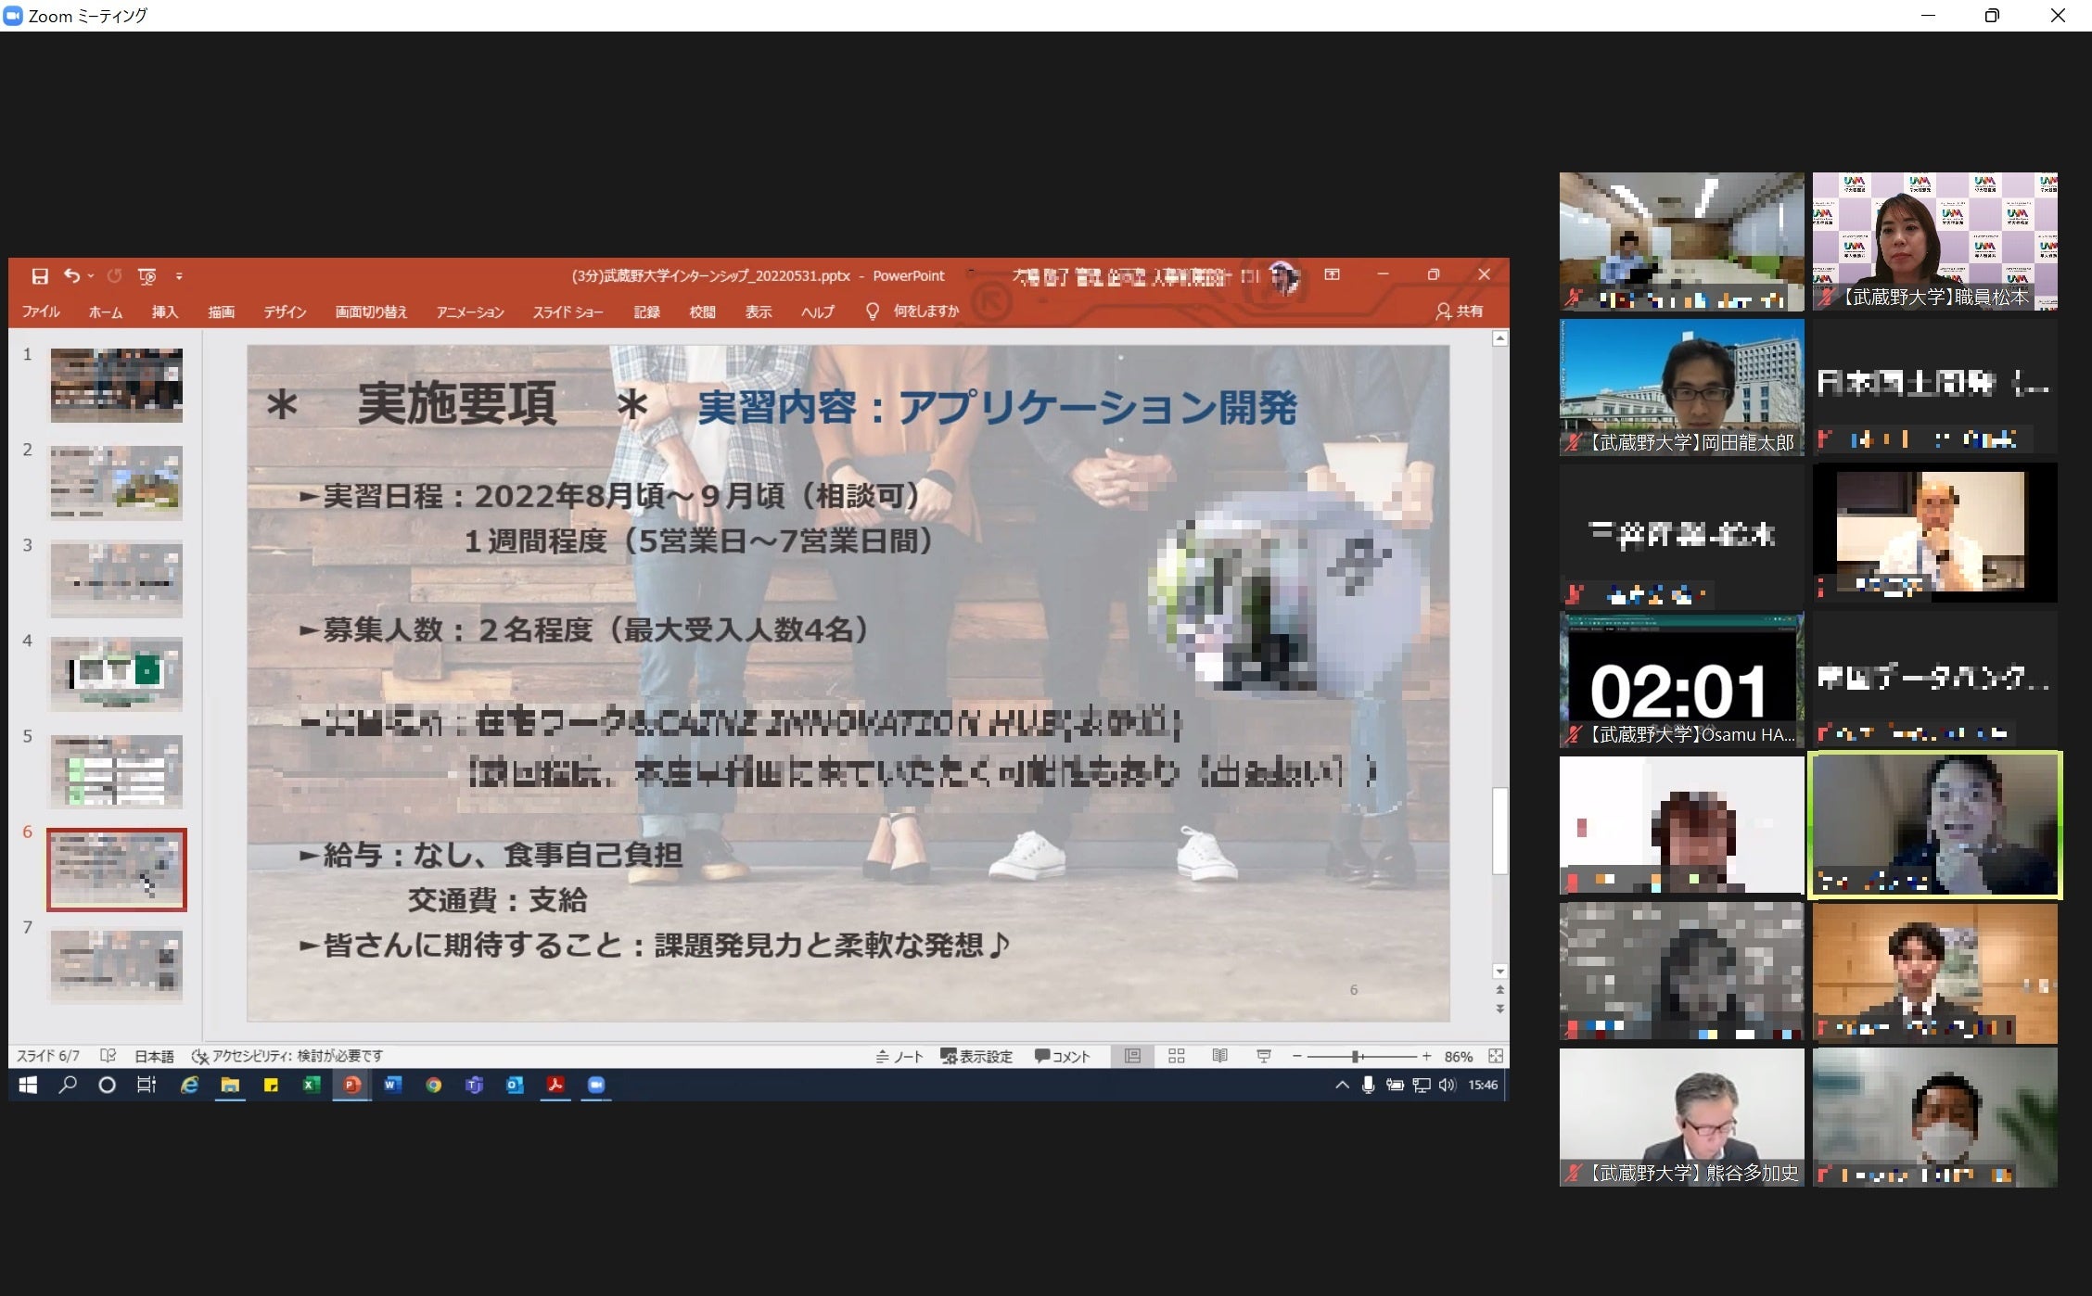Open the デザイン ribbon tab
This screenshot has height=1296, width=2092.
point(285,311)
